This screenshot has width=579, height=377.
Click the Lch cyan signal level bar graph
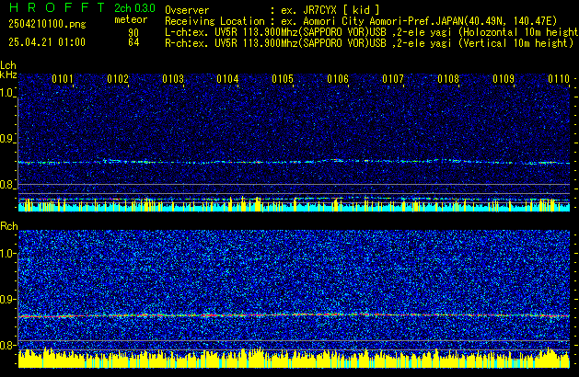pos(294,208)
